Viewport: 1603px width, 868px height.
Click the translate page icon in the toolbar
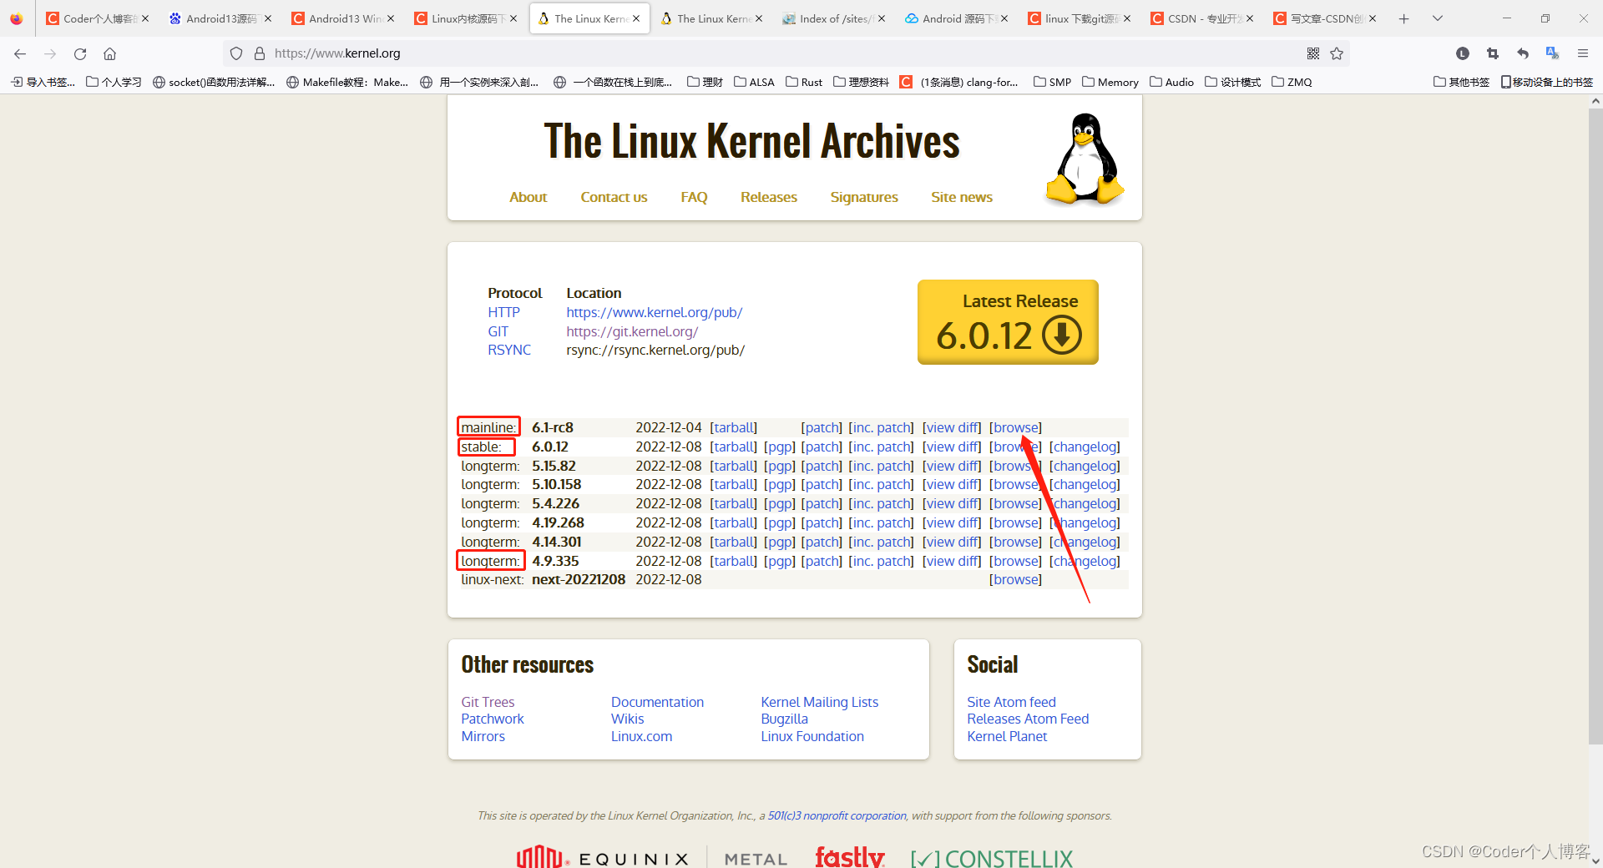[x=1553, y=53]
